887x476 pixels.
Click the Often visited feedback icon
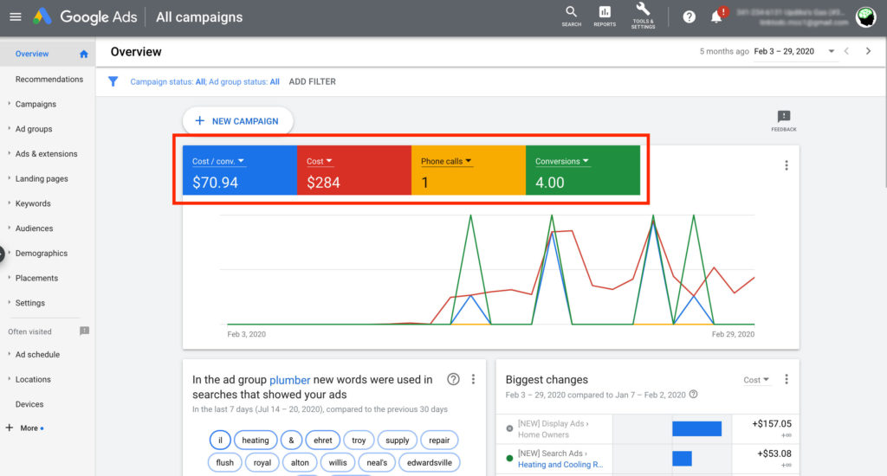pyautogui.click(x=84, y=331)
